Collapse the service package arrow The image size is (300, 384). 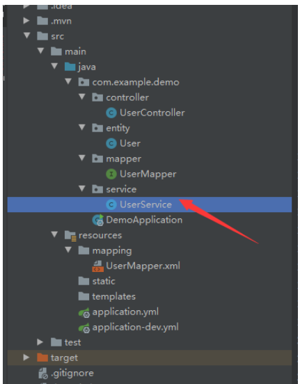click(82, 189)
